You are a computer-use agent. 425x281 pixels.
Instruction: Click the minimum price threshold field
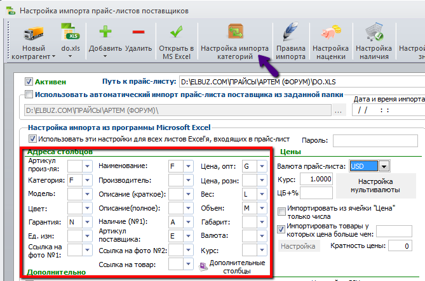(394, 231)
